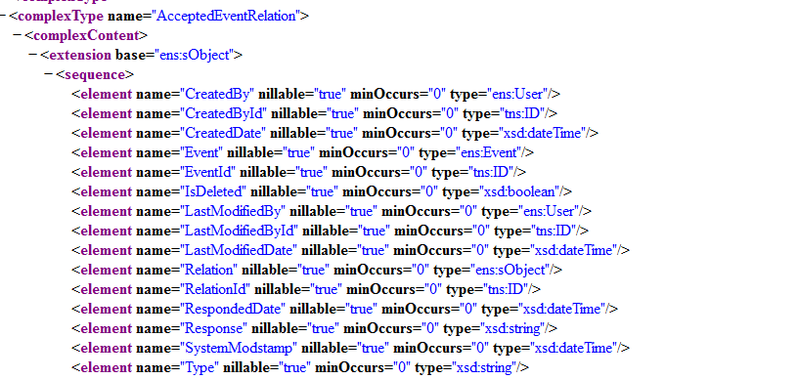Click "tns:ID" type on RelationId row
The height and width of the screenshot is (379, 798).
(506, 289)
